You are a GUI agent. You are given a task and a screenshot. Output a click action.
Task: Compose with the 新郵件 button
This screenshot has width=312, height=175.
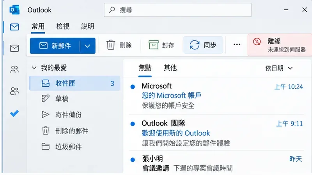[55, 46]
